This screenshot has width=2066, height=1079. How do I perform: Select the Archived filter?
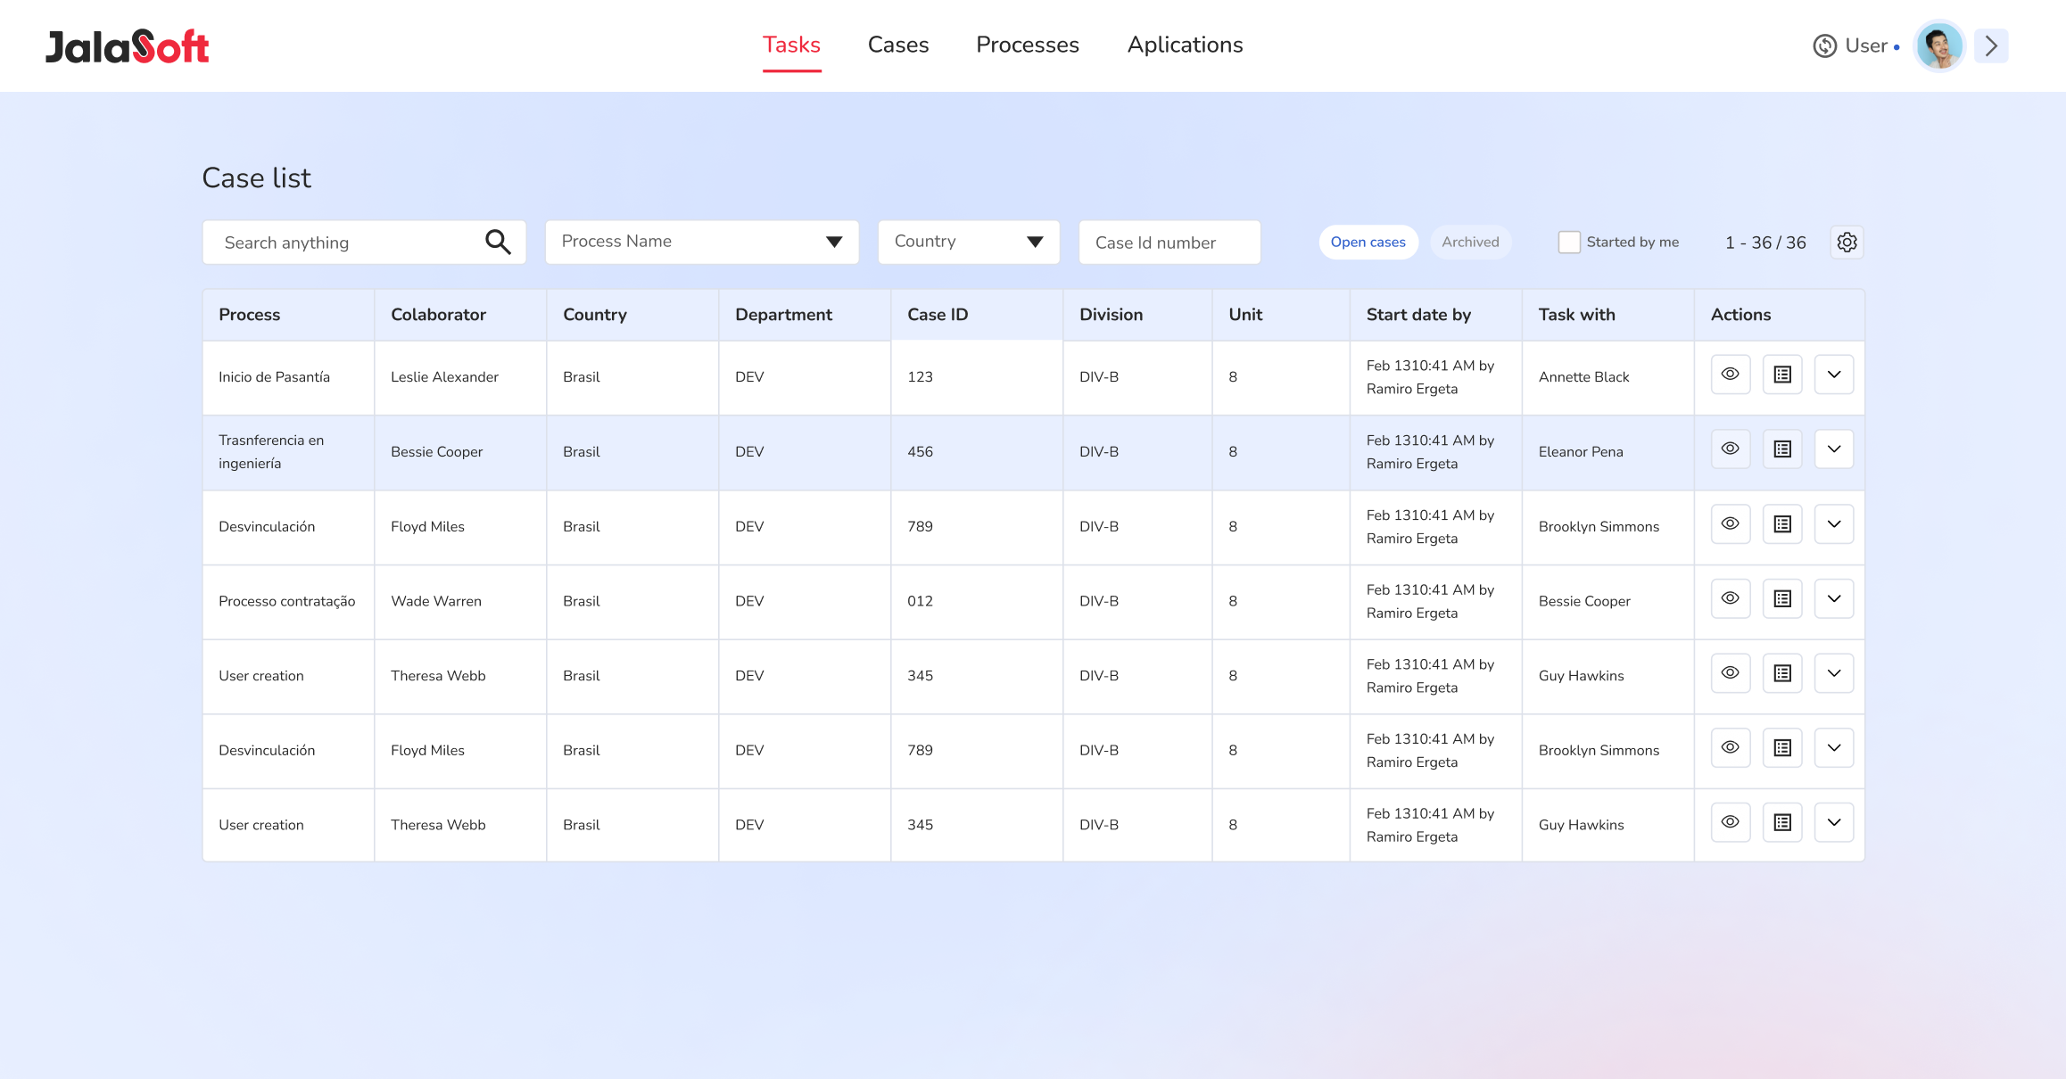(1470, 243)
